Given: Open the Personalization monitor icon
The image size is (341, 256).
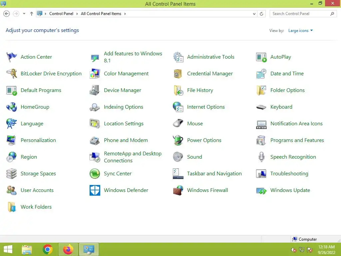Looking at the screenshot, I should [11, 140].
